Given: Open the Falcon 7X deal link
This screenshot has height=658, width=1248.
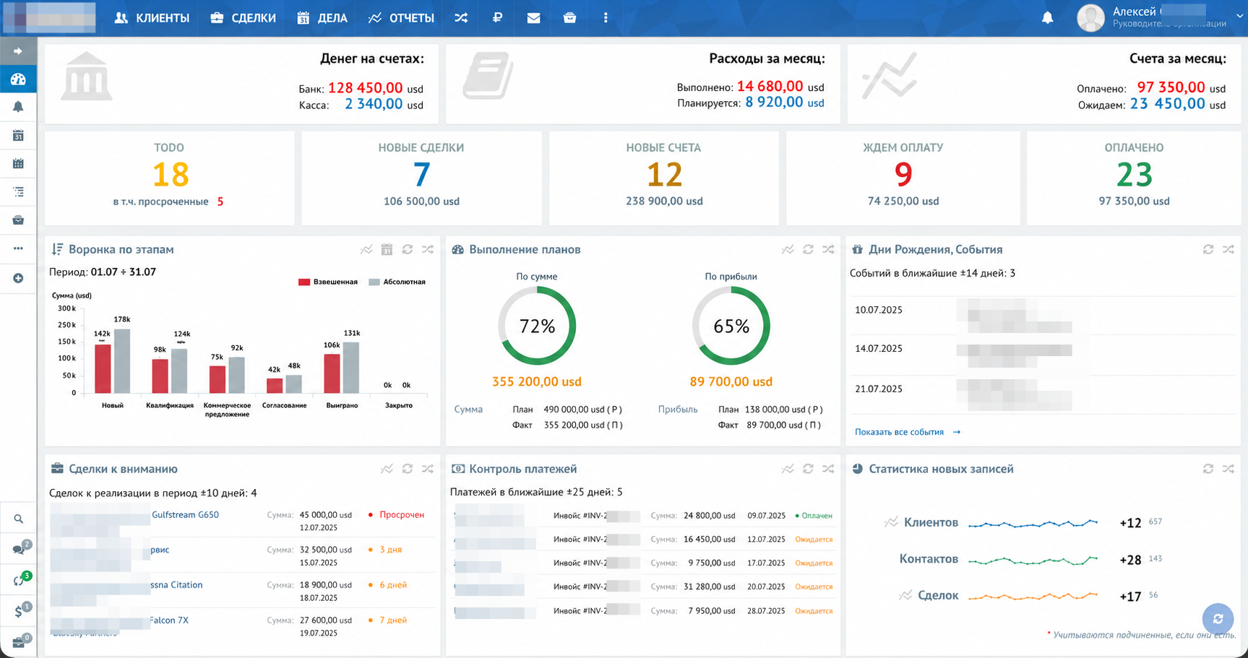Looking at the screenshot, I should click(x=169, y=620).
